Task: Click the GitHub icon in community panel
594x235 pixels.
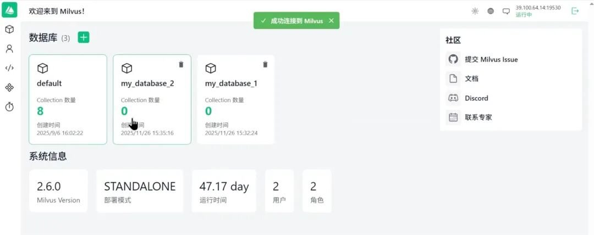Action: 453,59
